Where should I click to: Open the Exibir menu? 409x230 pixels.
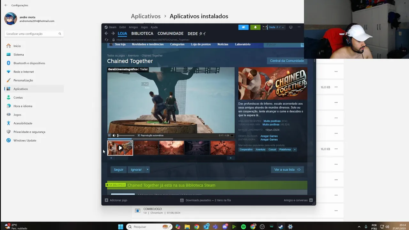(x=123, y=27)
